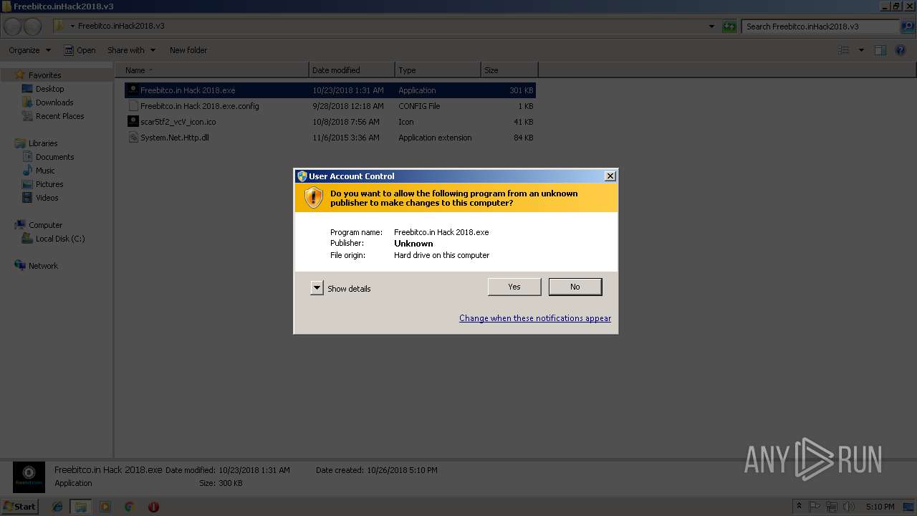Open Local Disk (C:)
The width and height of the screenshot is (917, 516).
(x=60, y=239)
